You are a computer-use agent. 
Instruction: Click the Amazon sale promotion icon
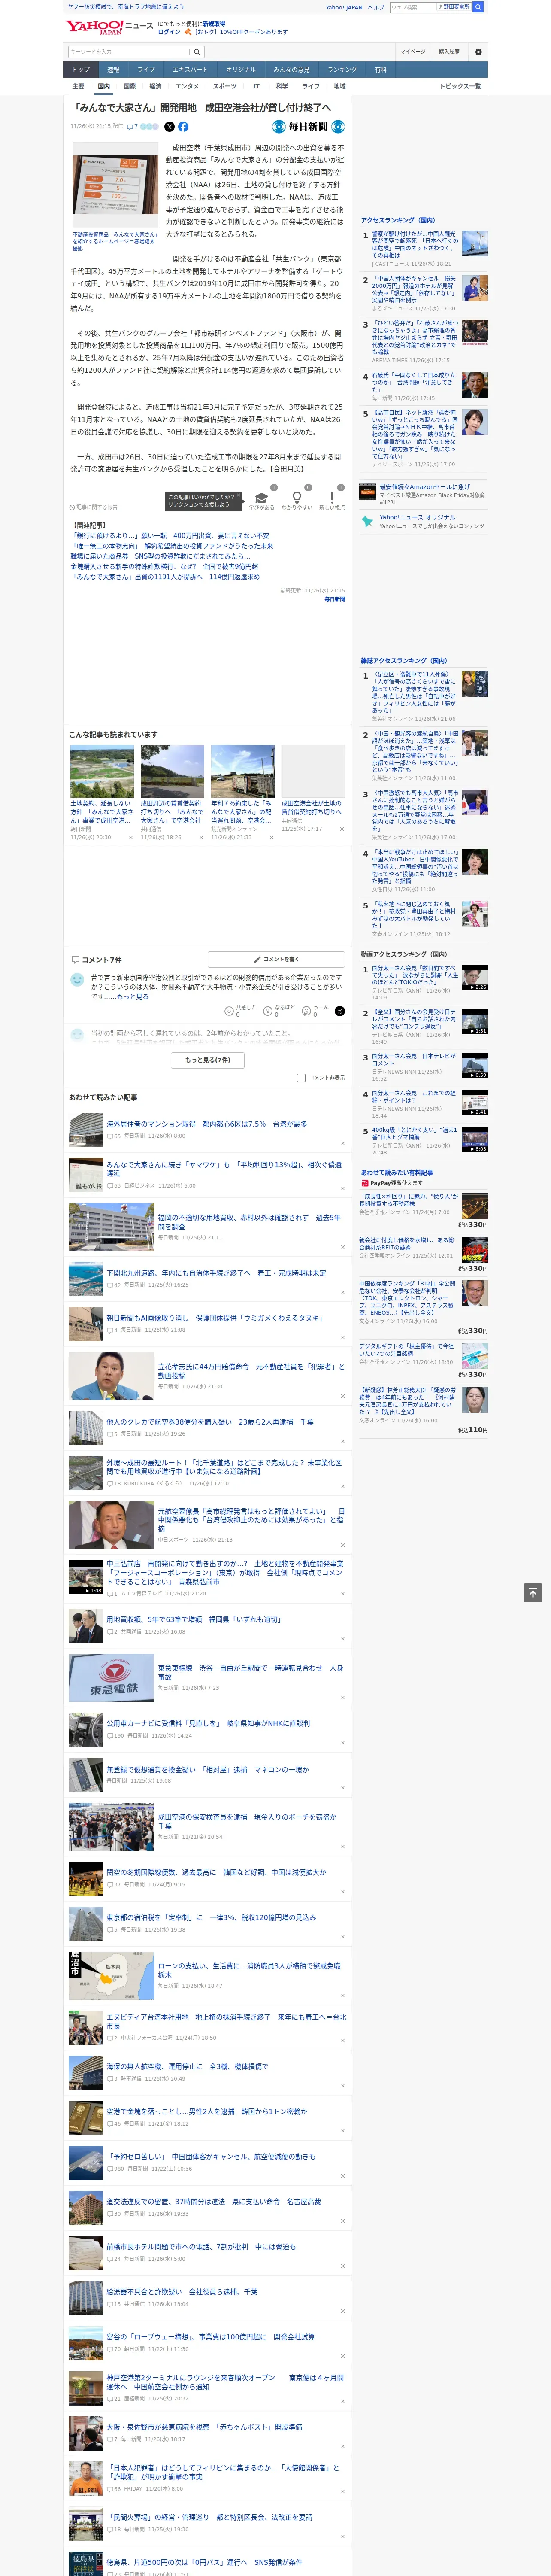pos(368,491)
